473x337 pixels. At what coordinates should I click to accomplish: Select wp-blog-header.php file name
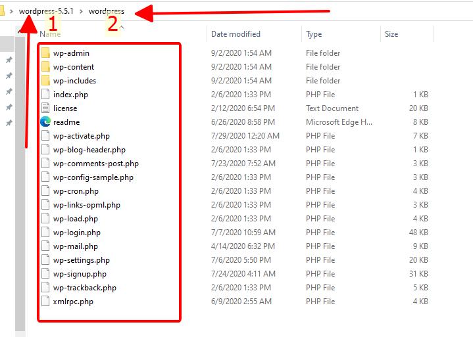coord(89,150)
